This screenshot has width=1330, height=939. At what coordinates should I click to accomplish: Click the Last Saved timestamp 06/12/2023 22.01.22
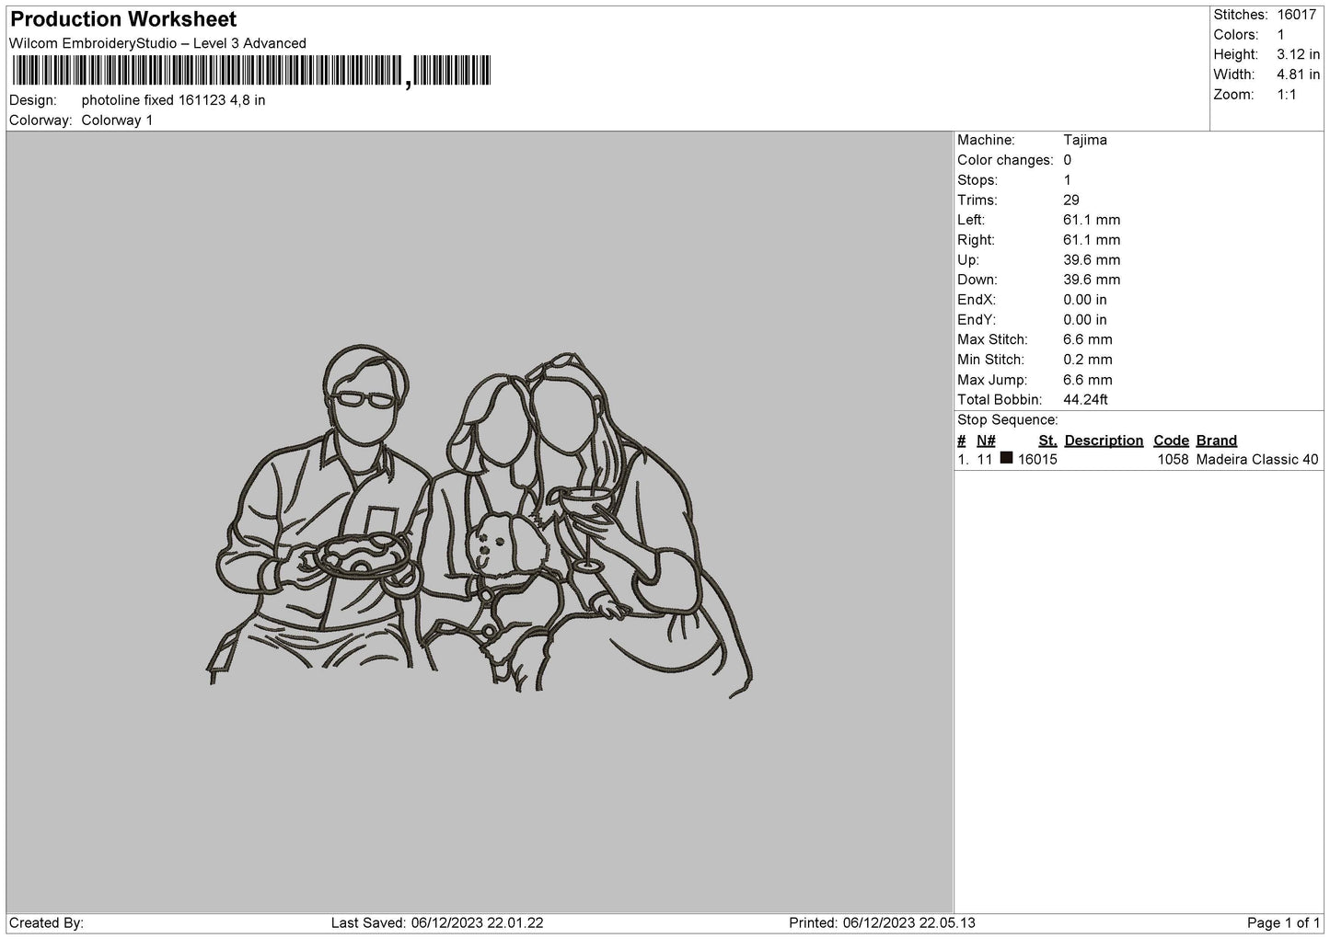477,922
